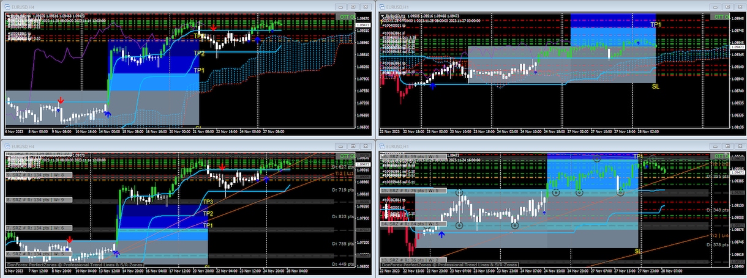Select the TP2 label on the Ichimoku H4 chart
747x278 pixels.
click(x=198, y=54)
